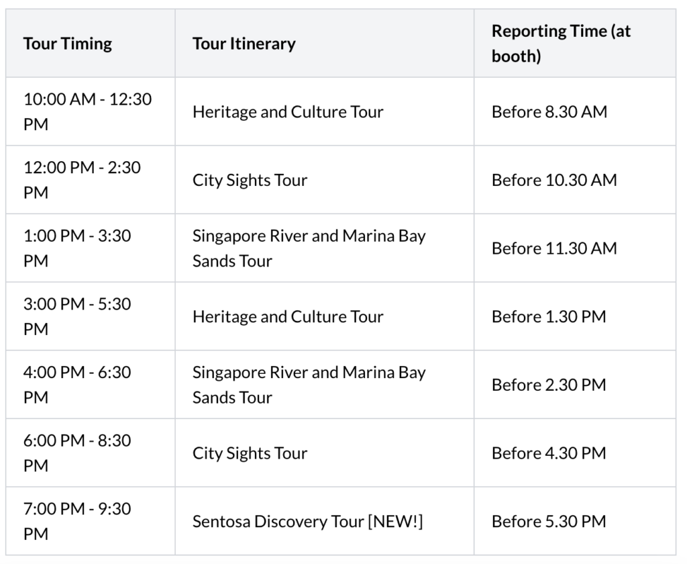Image resolution: width=687 pixels, height=564 pixels.
Task: Click the Before 2.30 PM reporting time
Action: point(549,385)
